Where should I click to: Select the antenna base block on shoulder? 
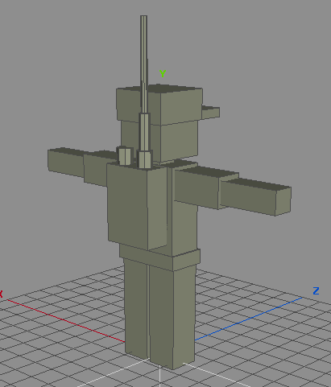pos(145,159)
